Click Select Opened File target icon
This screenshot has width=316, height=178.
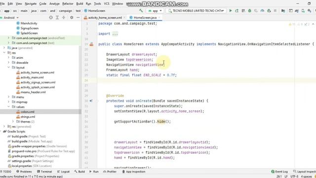pos(51,18)
